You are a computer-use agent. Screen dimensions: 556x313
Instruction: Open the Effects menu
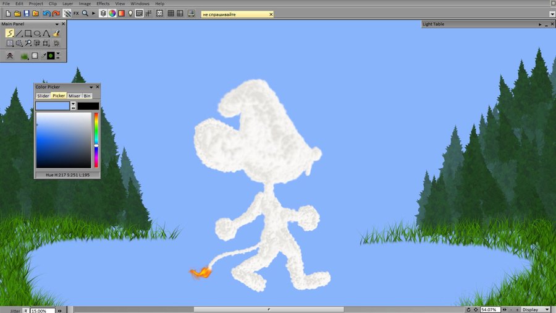pos(103,4)
